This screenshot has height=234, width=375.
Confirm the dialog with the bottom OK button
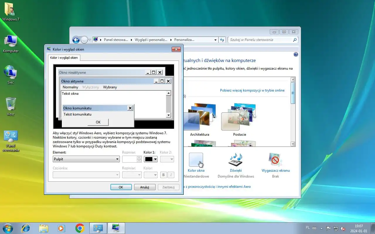tap(121, 187)
